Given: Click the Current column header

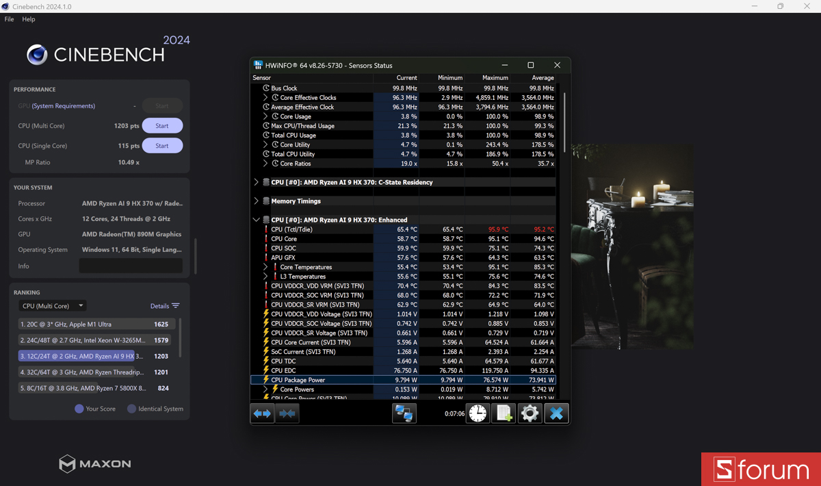Looking at the screenshot, I should [x=395, y=78].
